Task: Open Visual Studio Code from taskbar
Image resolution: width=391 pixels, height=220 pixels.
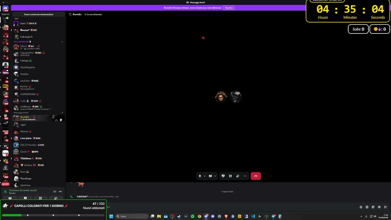Action: (253, 216)
